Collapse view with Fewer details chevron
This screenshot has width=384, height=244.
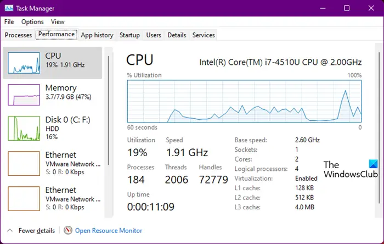click(10, 231)
